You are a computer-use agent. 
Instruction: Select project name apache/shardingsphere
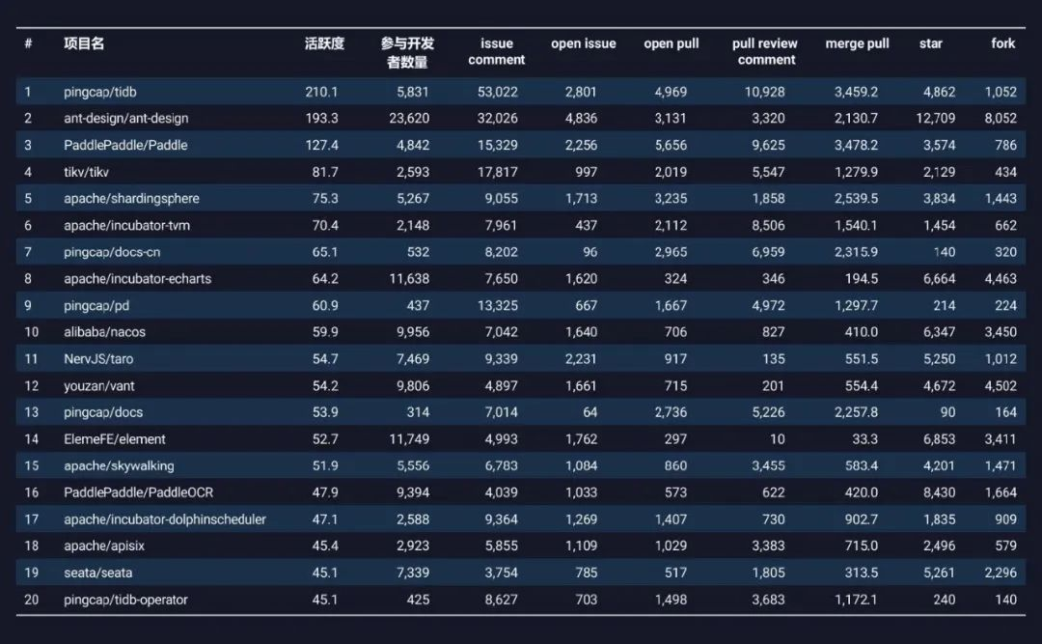point(131,198)
